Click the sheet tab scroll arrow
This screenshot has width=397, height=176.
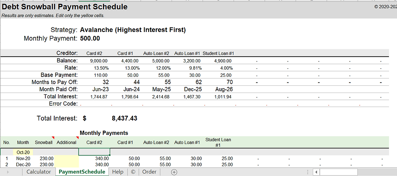tap(8, 172)
